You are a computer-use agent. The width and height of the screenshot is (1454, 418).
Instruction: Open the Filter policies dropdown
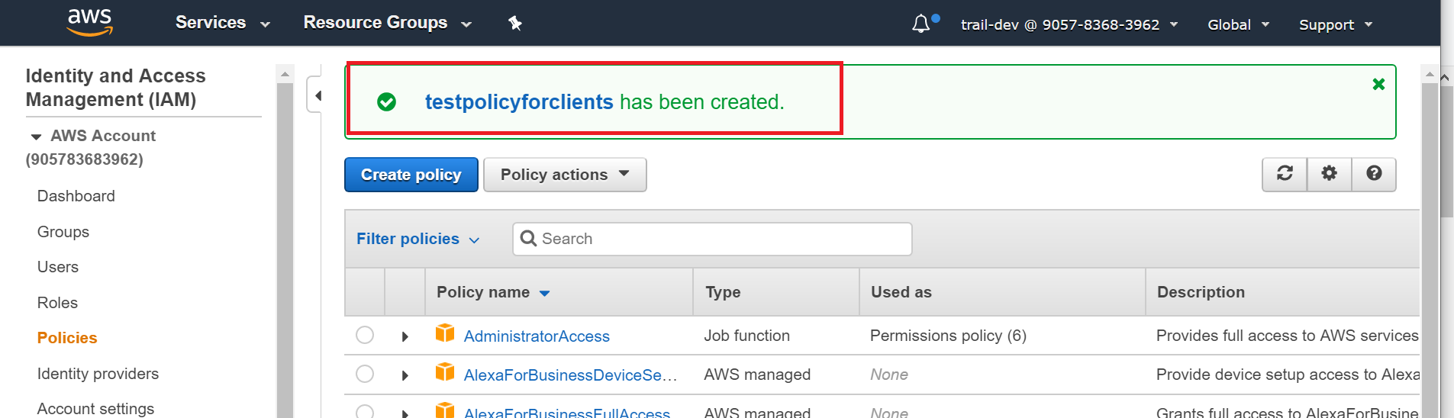click(418, 239)
